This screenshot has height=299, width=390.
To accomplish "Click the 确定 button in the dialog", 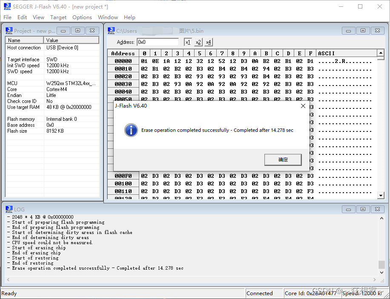I will coord(283,159).
